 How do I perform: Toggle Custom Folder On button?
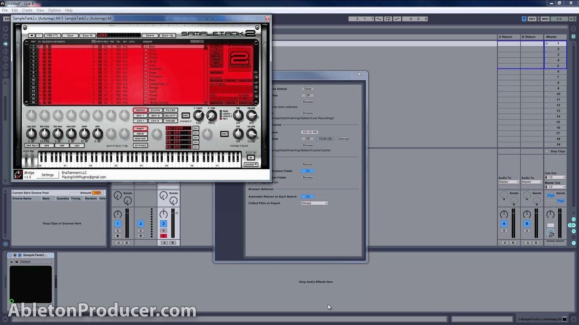(308, 171)
